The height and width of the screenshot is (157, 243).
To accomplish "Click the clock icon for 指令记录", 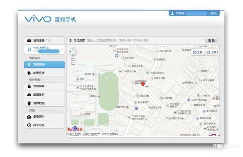I will click(29, 125).
